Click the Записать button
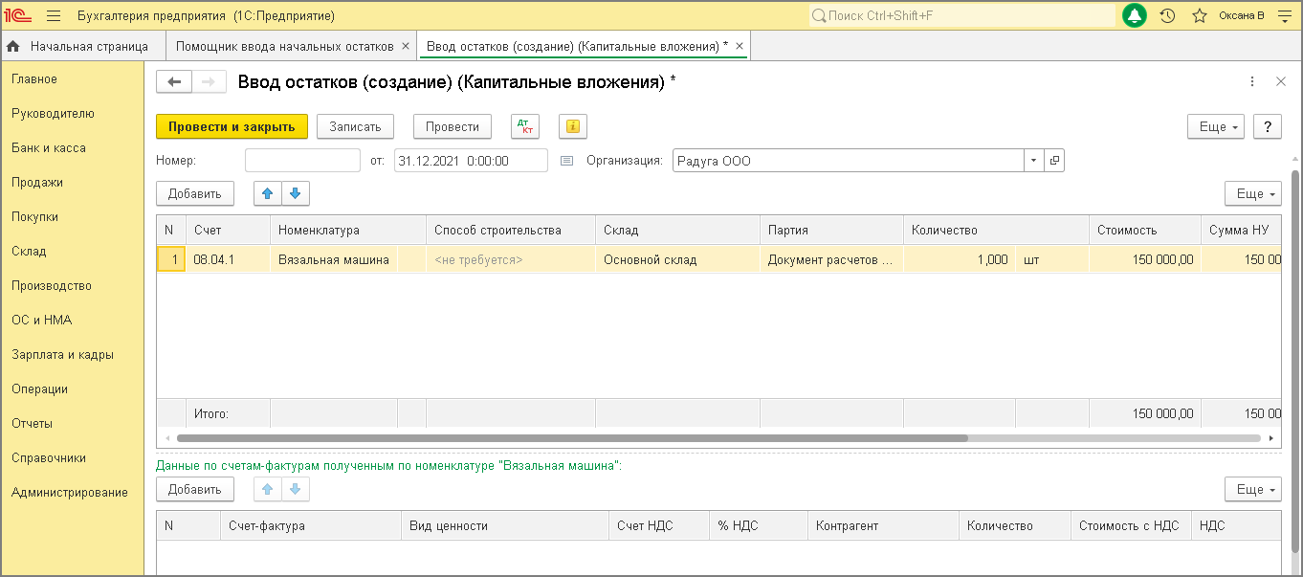This screenshot has width=1303, height=577. pyautogui.click(x=355, y=126)
